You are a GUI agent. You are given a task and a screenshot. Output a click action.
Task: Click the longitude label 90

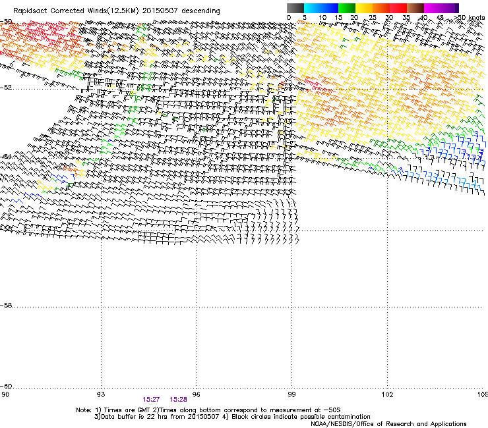[5, 394]
